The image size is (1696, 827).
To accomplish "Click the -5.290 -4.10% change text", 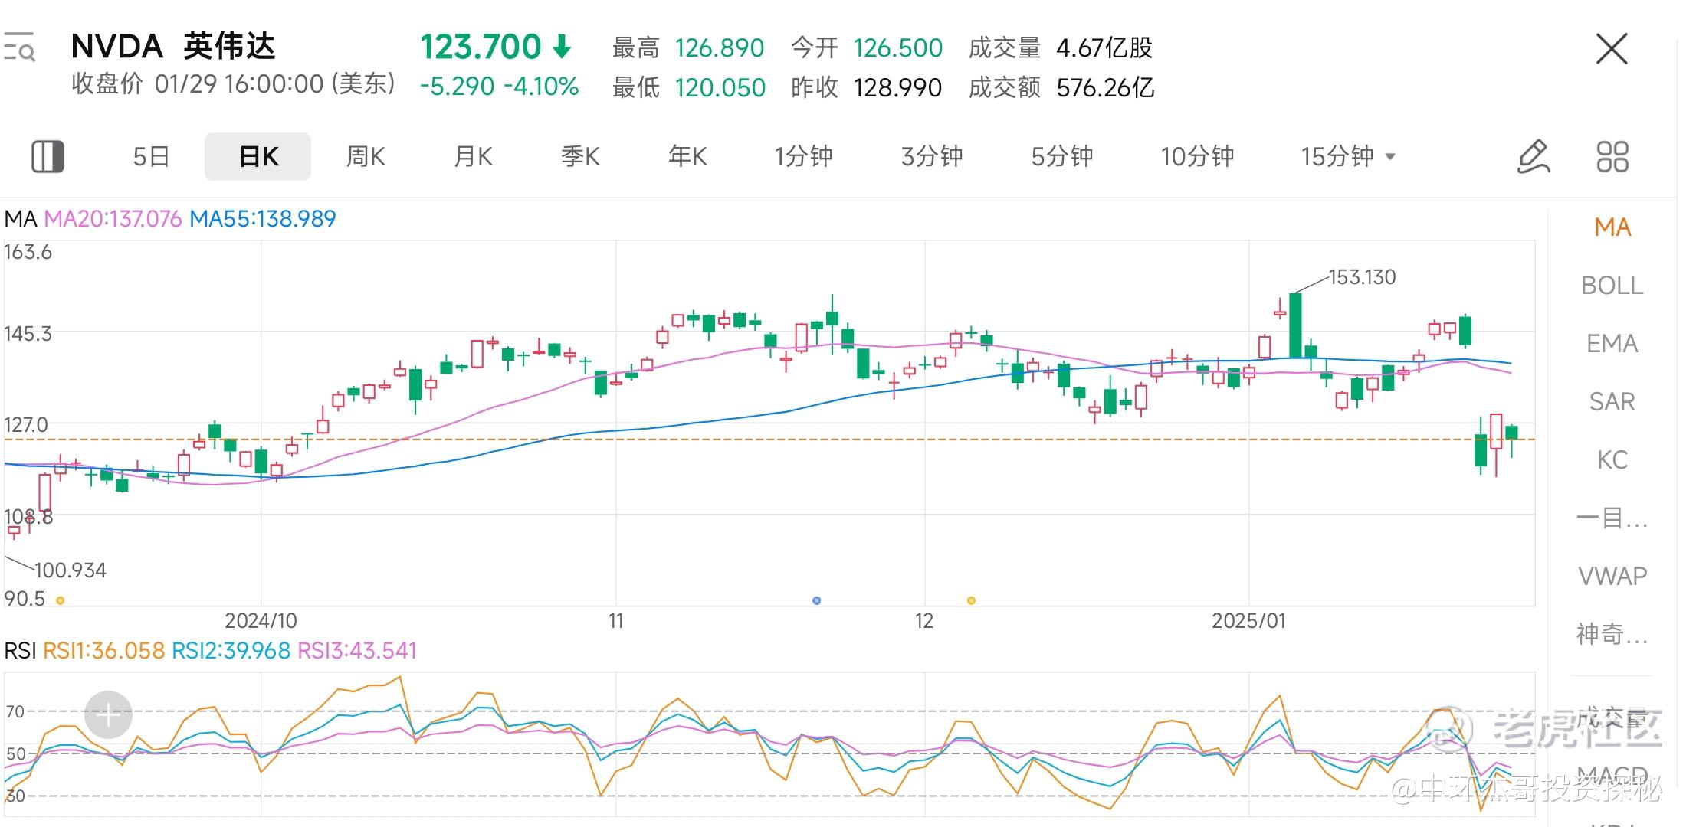I will click(x=499, y=87).
